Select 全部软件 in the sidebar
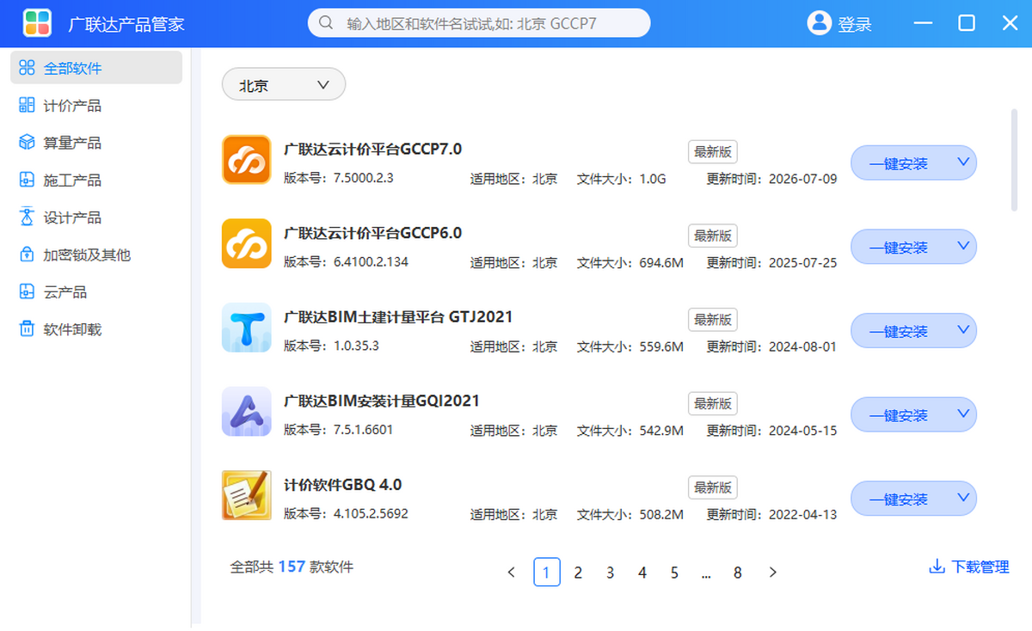Image resolution: width=1032 pixels, height=631 pixels. coord(96,68)
